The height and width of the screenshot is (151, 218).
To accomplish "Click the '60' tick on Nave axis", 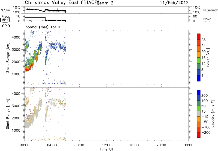I will [195, 16].
